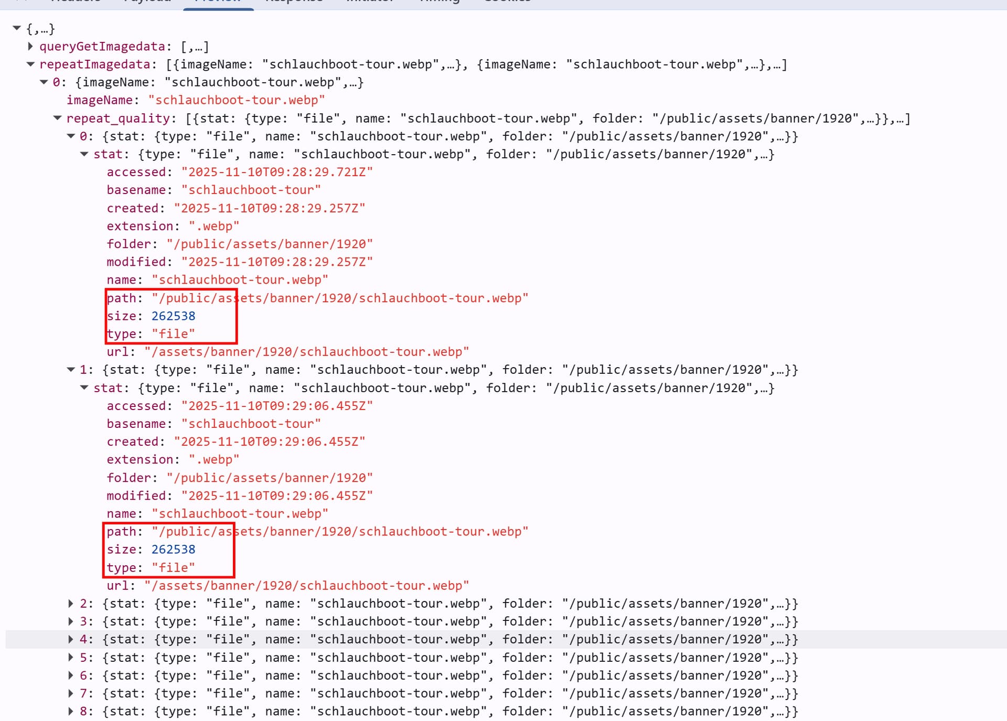Click the imageName "schlauchboot-tour.webp" value
This screenshot has height=721, width=1007.
coord(236,100)
